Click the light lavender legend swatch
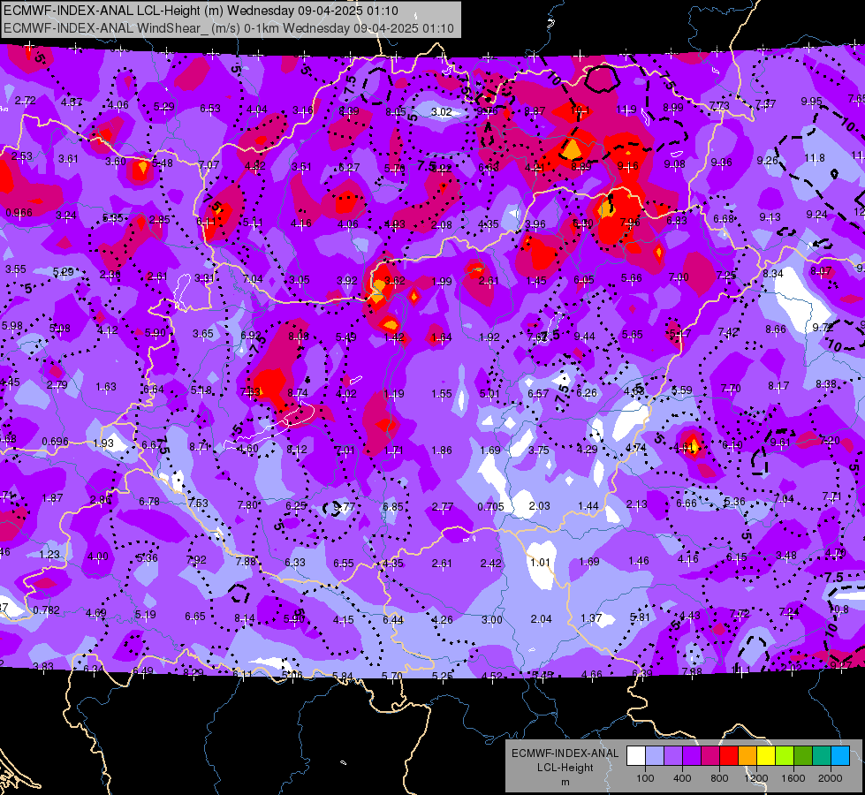 tap(655, 756)
